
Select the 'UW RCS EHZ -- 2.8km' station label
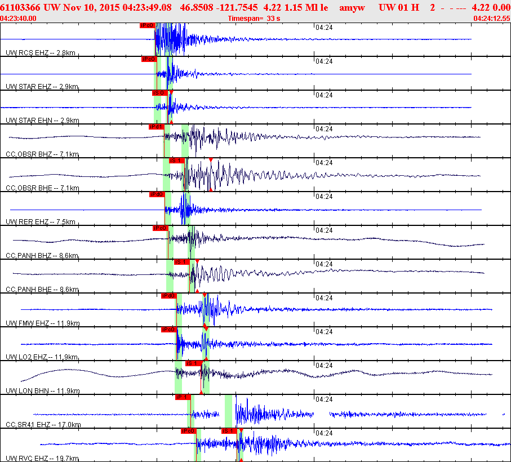pos(41,53)
